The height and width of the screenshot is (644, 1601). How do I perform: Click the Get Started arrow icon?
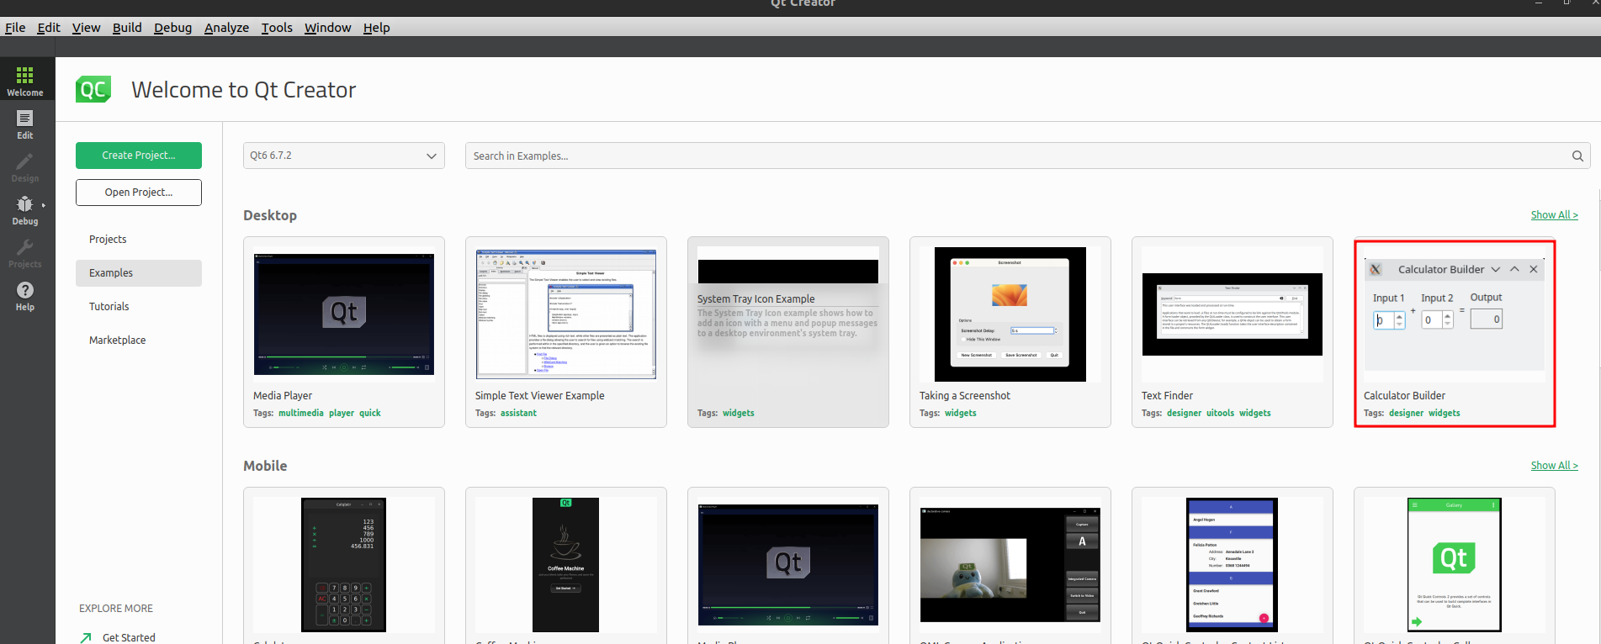coord(86,637)
